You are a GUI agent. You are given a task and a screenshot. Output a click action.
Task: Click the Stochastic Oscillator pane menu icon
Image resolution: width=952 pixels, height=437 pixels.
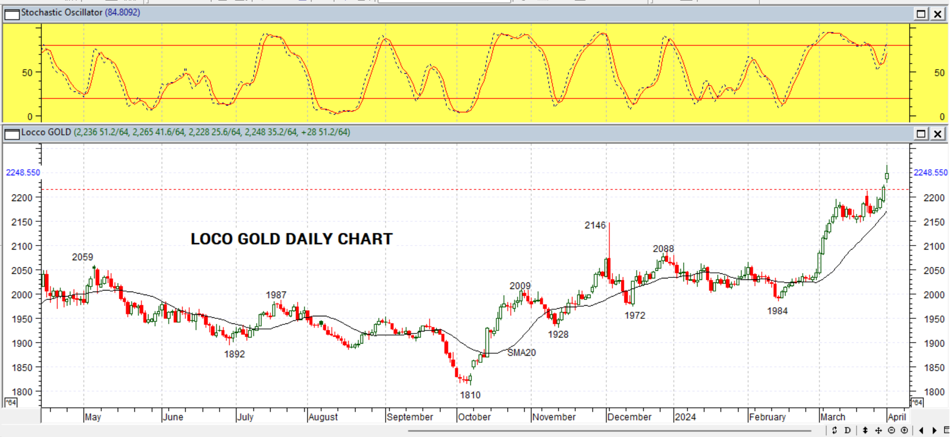[x=12, y=14]
